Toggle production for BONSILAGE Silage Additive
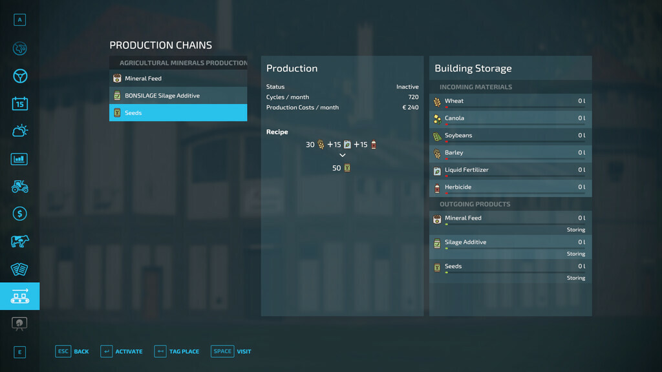662x372 pixels. 178,95
